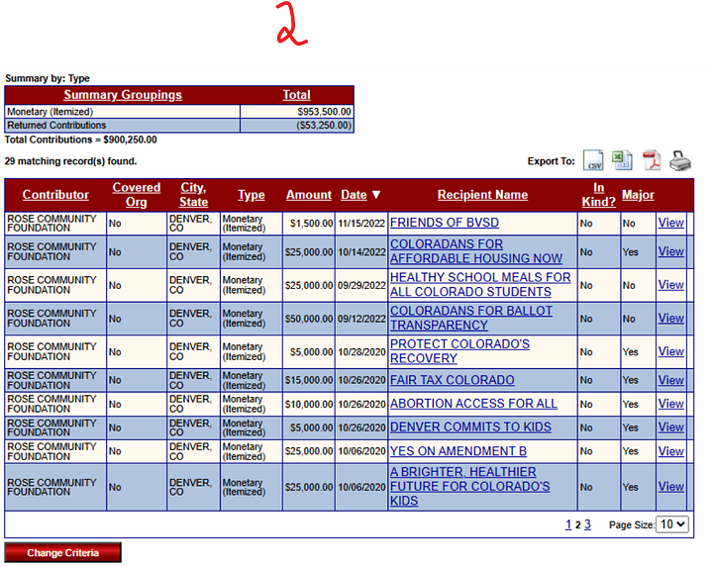This screenshot has height=566, width=713.
Task: Select the $50,000.00 amount cell
Action: coord(309,319)
